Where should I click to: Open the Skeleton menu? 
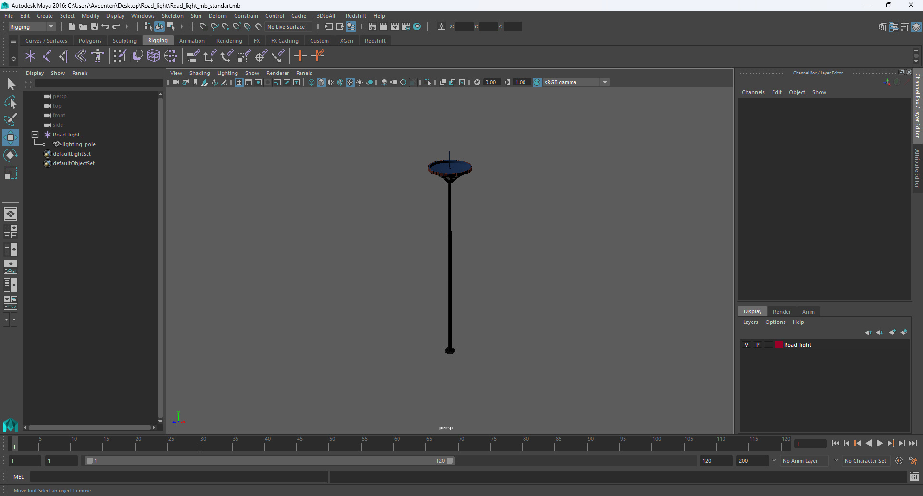(173, 16)
